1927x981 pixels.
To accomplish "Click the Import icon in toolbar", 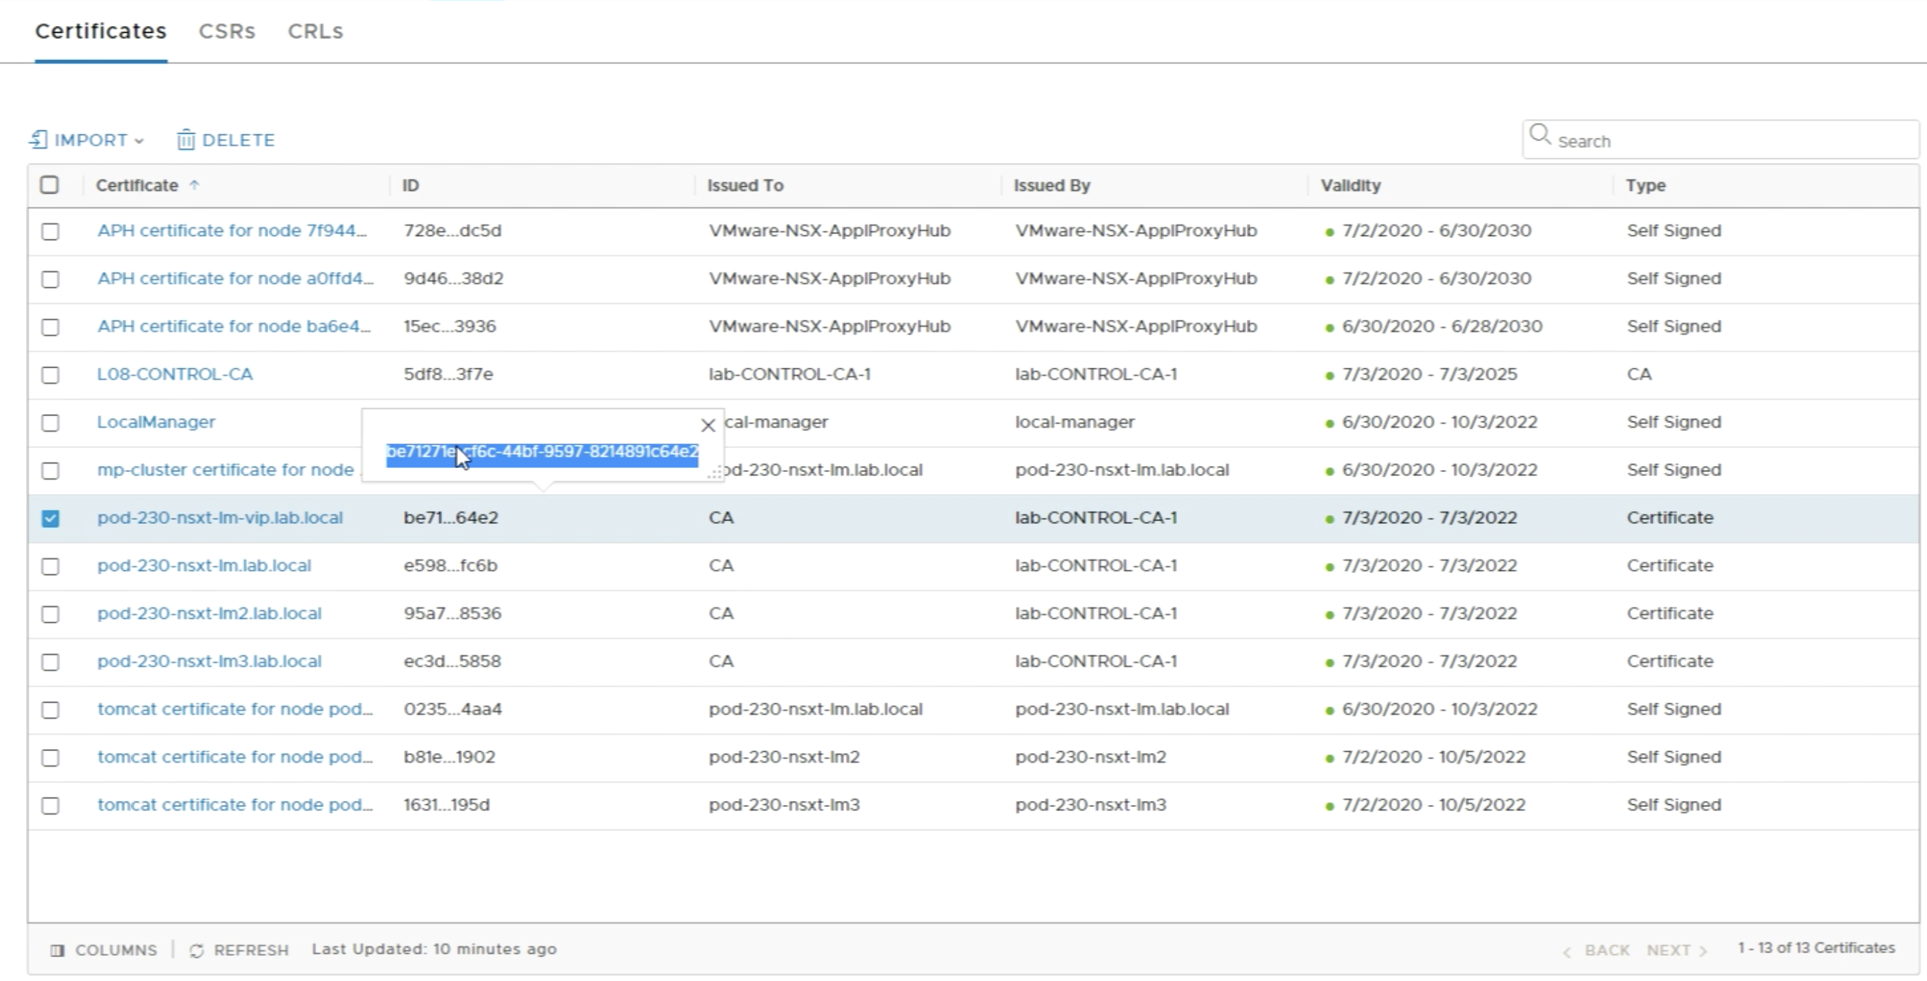I will pyautogui.click(x=39, y=140).
